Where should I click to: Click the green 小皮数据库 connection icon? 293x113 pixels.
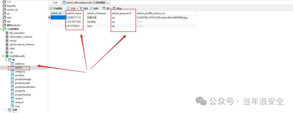tap(4, 29)
